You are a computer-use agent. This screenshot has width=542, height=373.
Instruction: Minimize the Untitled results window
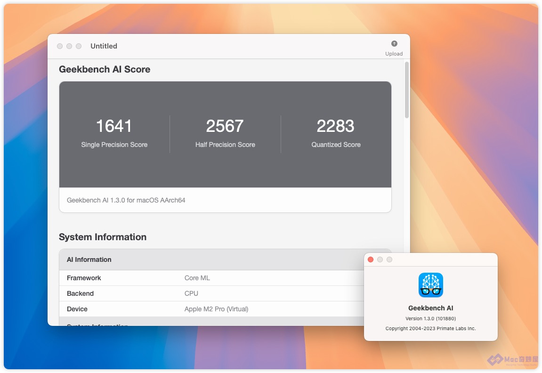click(x=69, y=46)
